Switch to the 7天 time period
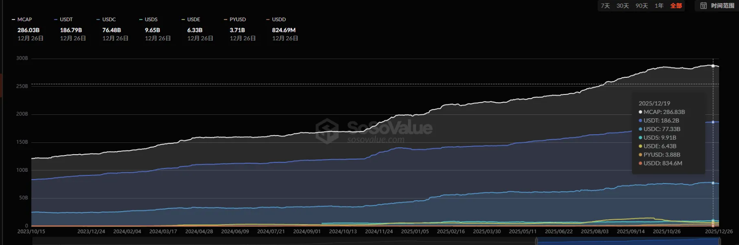 coord(605,6)
